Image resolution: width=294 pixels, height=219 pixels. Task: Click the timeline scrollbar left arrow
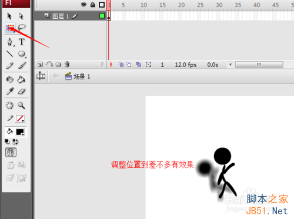pyautogui.click(x=230, y=64)
